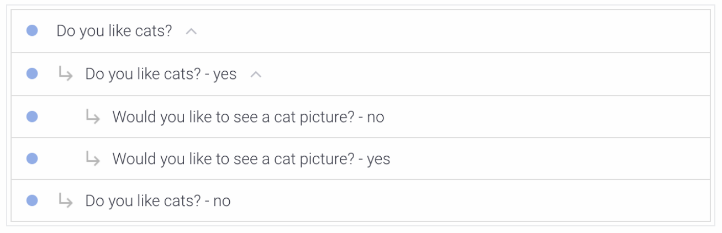Viewport: 722px width, 233px height.
Task: Click the blue dot on 'Do you like cats? - no' row
Action: coord(32,200)
